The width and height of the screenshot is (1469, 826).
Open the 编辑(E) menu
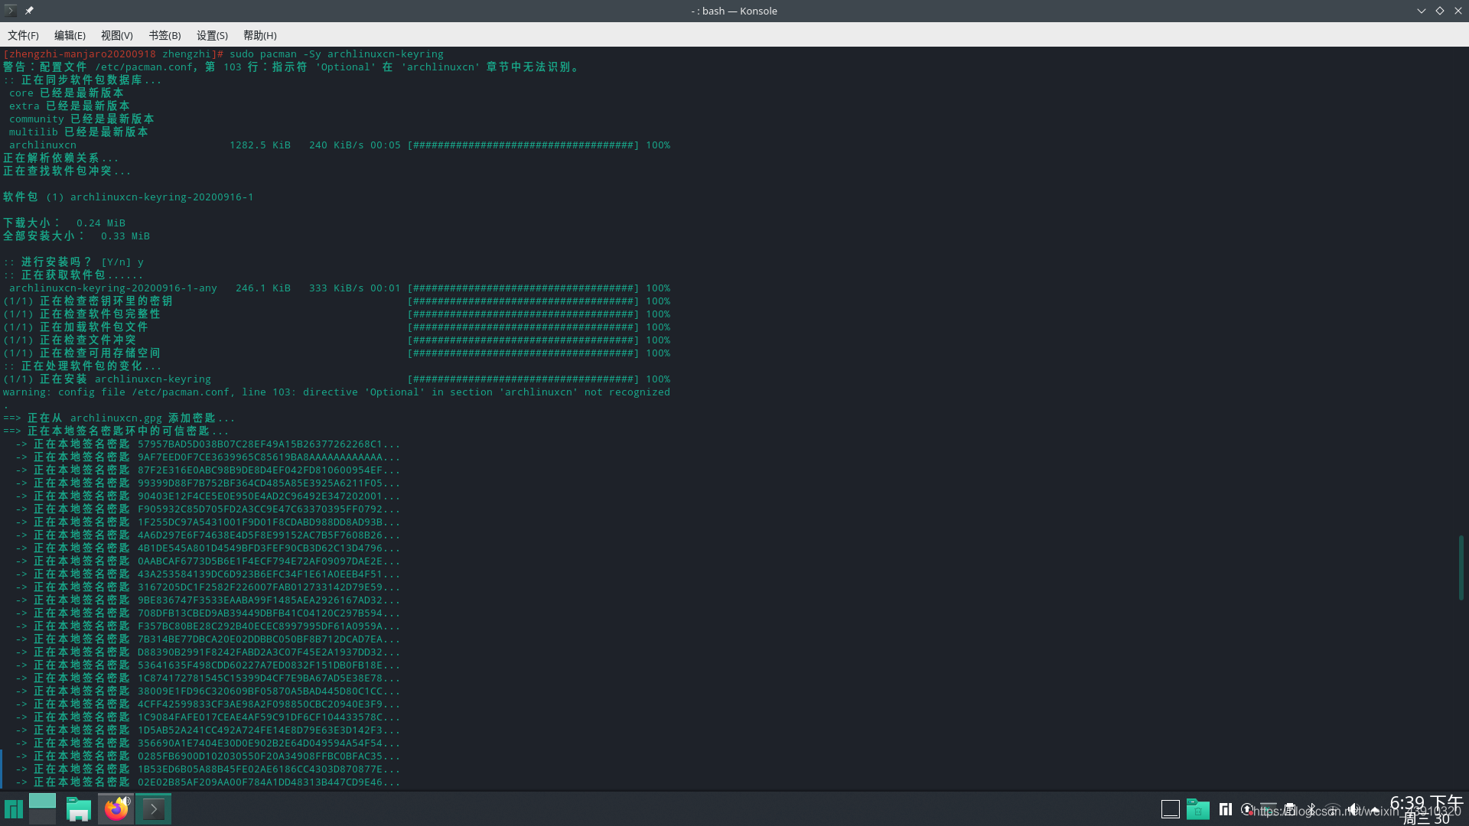click(70, 35)
